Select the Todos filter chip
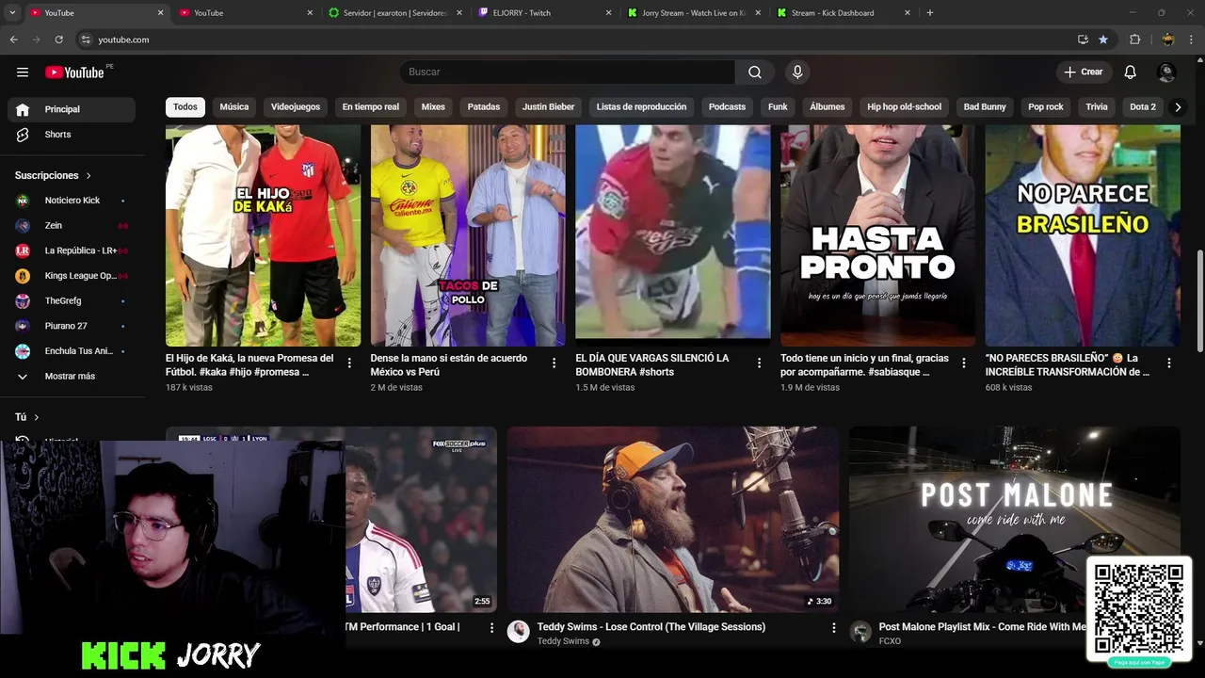 tap(185, 106)
